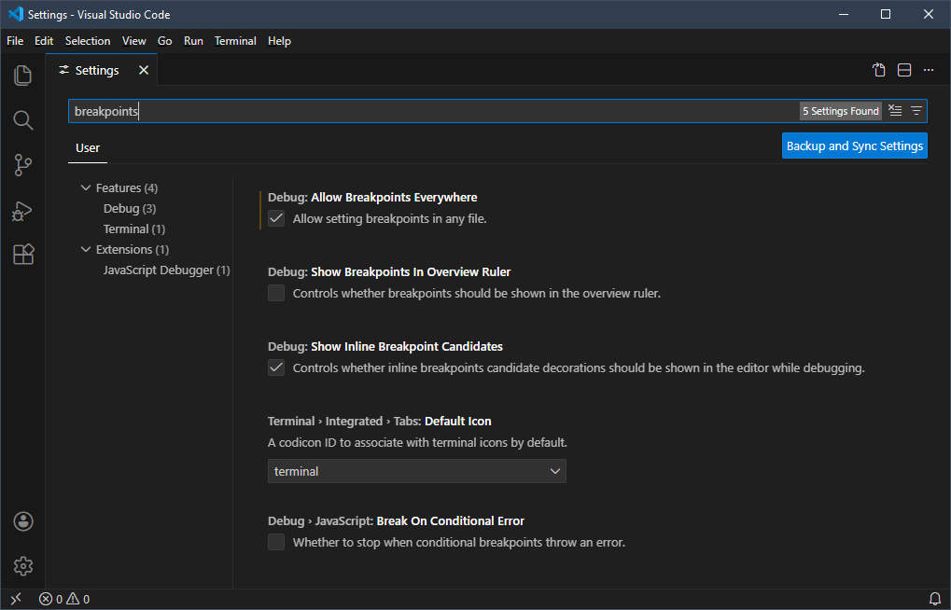
Task: Click Open Settings (JSON) icon
Action: pos(879,70)
